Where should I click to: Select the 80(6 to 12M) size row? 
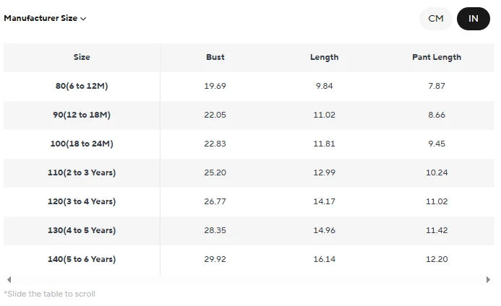(249, 86)
